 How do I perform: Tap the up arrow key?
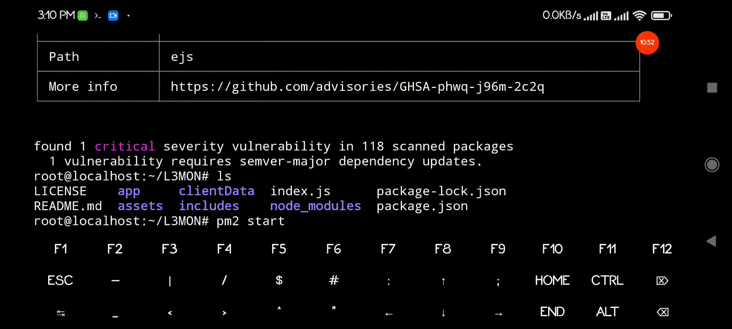pyautogui.click(x=443, y=281)
